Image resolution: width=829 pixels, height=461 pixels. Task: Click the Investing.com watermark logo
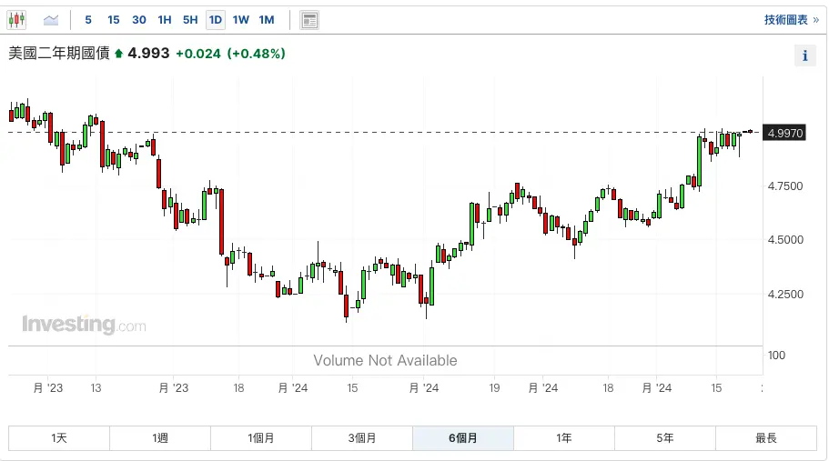(84, 325)
